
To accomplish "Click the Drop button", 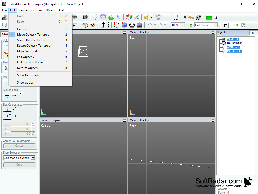I will click(x=19, y=165).
